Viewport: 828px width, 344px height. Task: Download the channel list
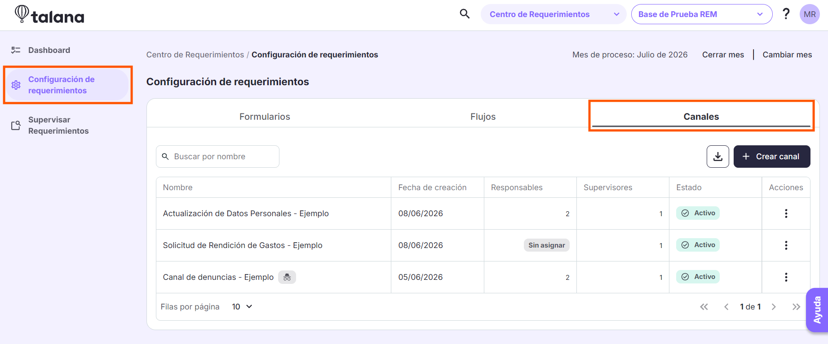pyautogui.click(x=717, y=157)
